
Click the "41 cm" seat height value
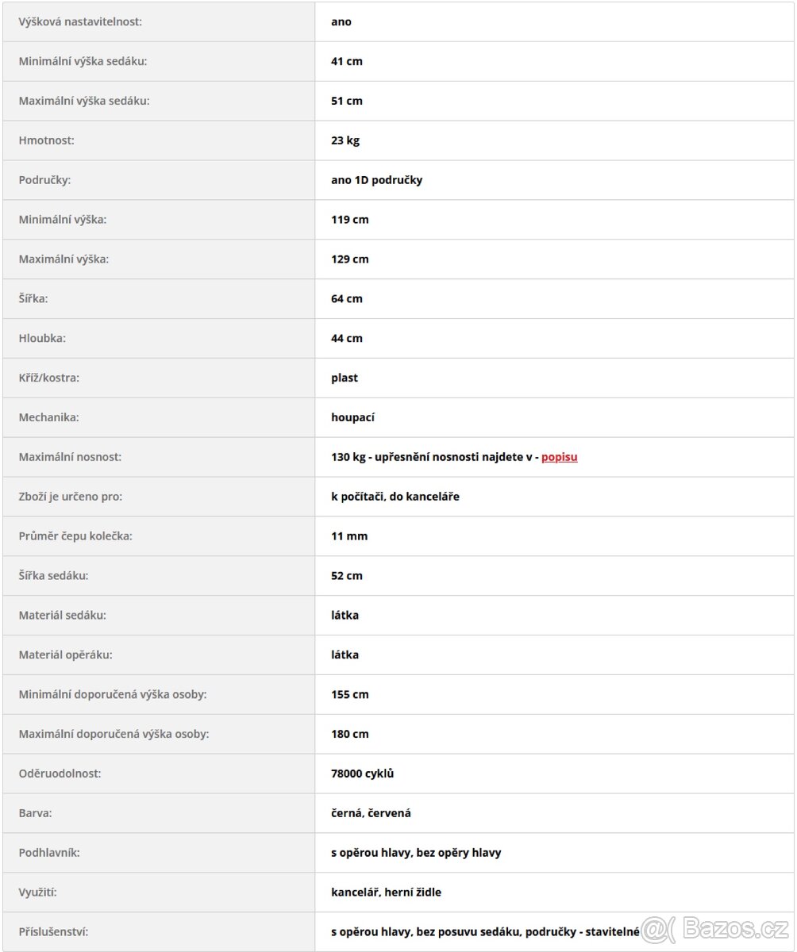pyautogui.click(x=347, y=61)
